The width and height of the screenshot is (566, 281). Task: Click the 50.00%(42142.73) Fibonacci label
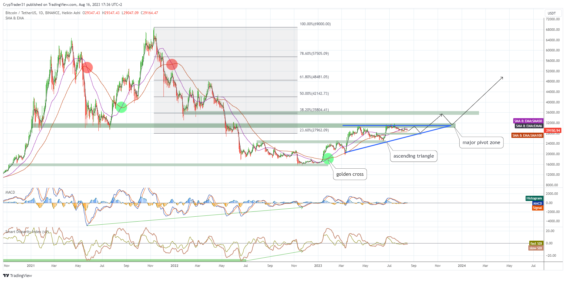[x=314, y=94]
